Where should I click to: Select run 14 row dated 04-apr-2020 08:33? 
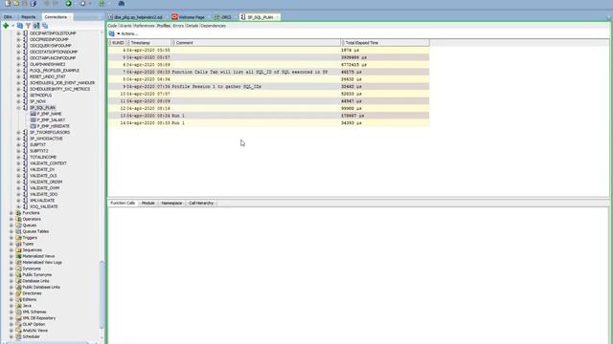[x=268, y=123]
